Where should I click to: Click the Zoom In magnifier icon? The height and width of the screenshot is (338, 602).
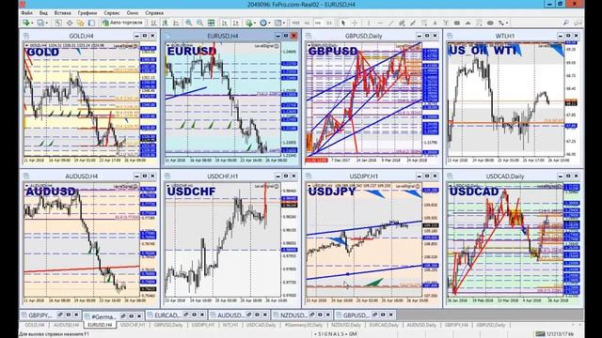tap(189, 23)
